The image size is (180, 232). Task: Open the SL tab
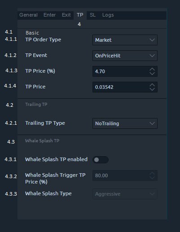pos(92,15)
